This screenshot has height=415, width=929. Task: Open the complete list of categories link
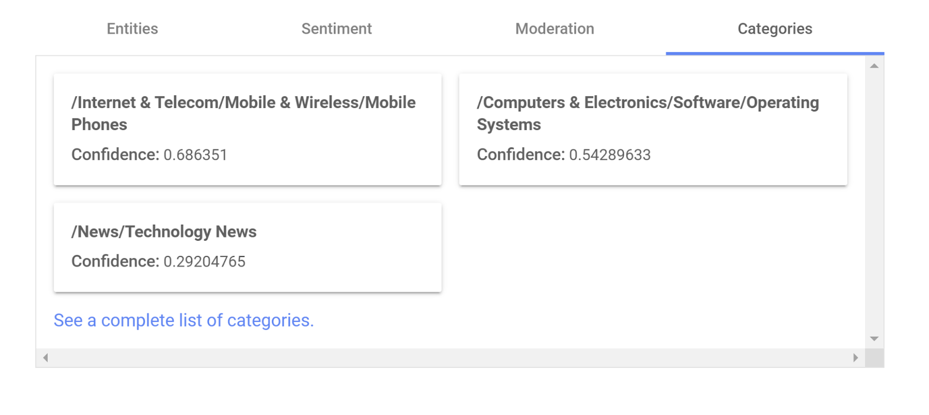[x=183, y=320]
